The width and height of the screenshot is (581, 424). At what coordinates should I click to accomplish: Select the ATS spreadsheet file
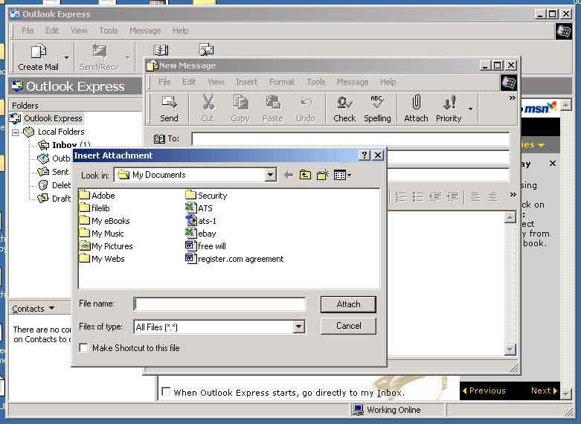(x=199, y=208)
